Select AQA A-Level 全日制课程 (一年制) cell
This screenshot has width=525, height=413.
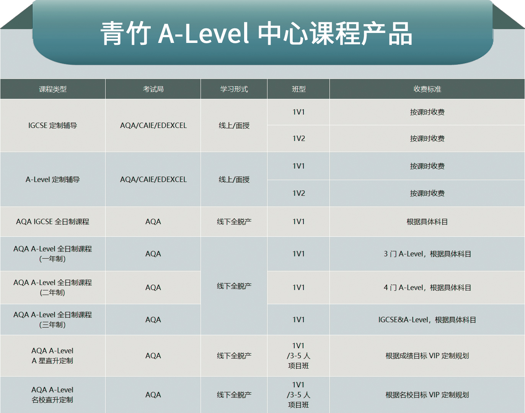pos(53,254)
